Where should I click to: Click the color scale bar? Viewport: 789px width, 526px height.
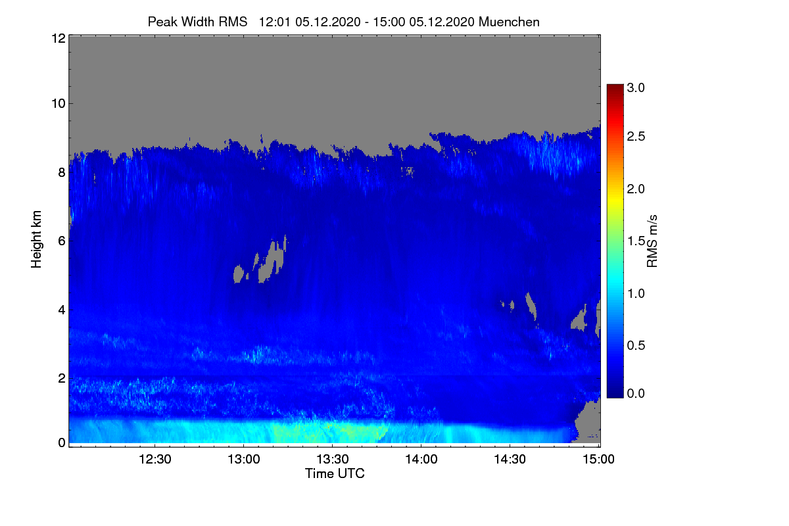click(614, 241)
